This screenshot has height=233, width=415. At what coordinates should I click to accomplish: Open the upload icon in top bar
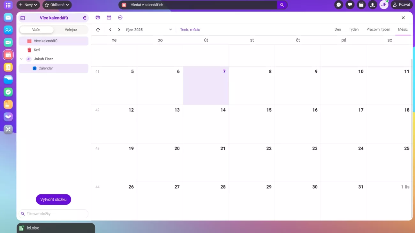point(372,5)
